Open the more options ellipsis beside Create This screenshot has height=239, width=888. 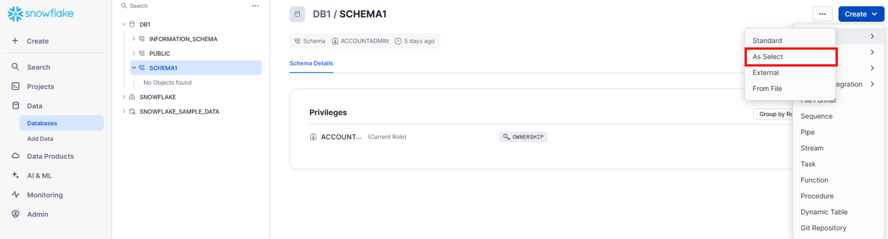(x=822, y=14)
